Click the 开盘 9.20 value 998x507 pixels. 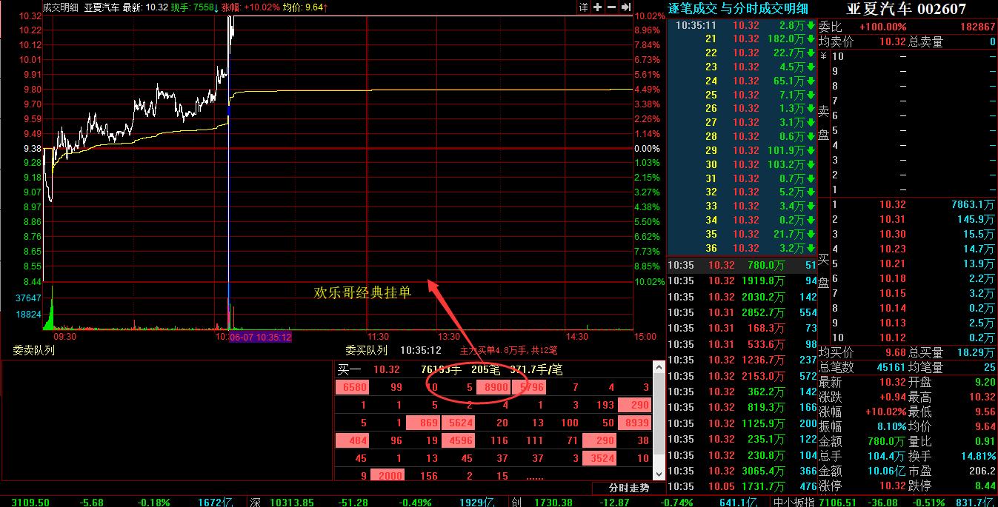(985, 382)
